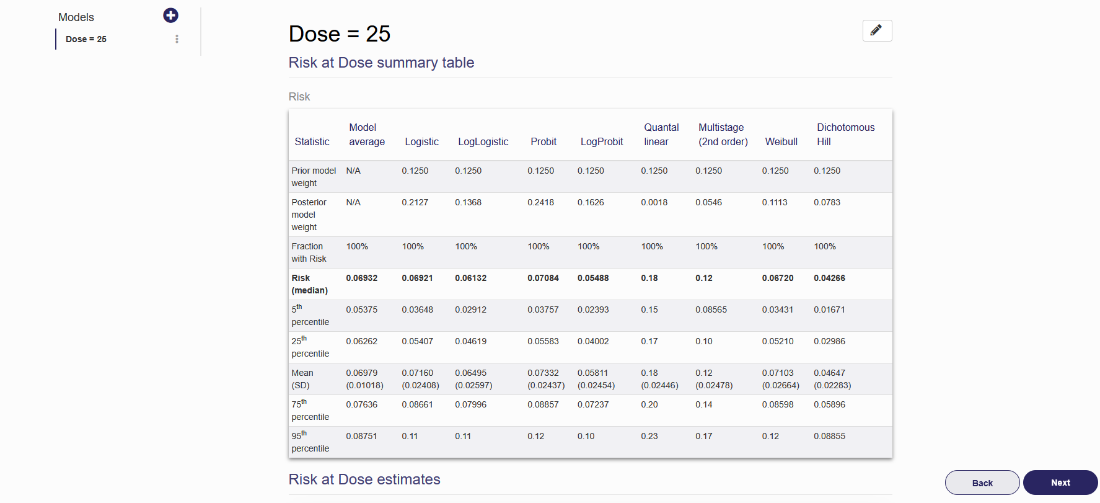This screenshot has width=1100, height=503.
Task: Click the Logistic column header
Action: tap(421, 142)
